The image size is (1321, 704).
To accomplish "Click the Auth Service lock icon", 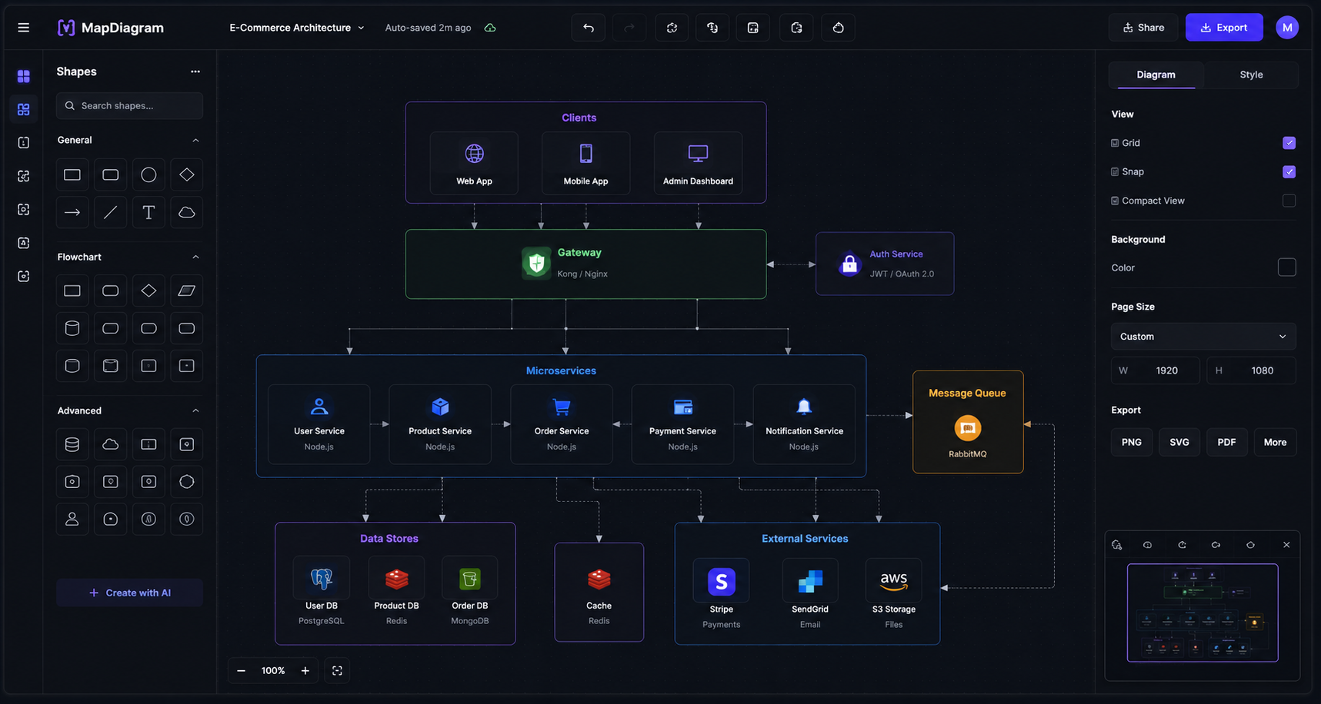I will 849,264.
